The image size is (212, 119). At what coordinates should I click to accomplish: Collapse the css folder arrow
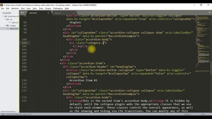click(x=5, y=20)
